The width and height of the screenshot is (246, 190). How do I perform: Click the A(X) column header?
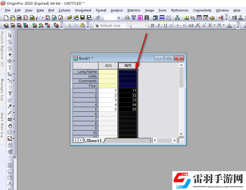pos(108,66)
